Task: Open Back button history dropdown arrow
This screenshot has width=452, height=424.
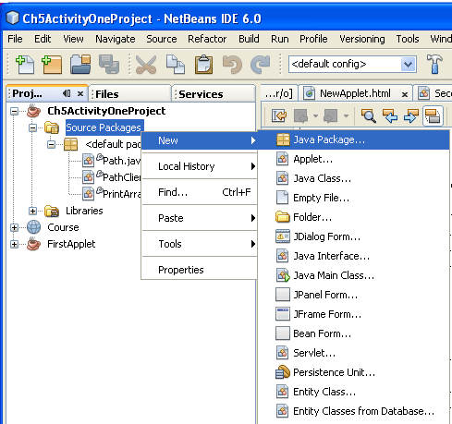Action: pyautogui.click(x=315, y=116)
